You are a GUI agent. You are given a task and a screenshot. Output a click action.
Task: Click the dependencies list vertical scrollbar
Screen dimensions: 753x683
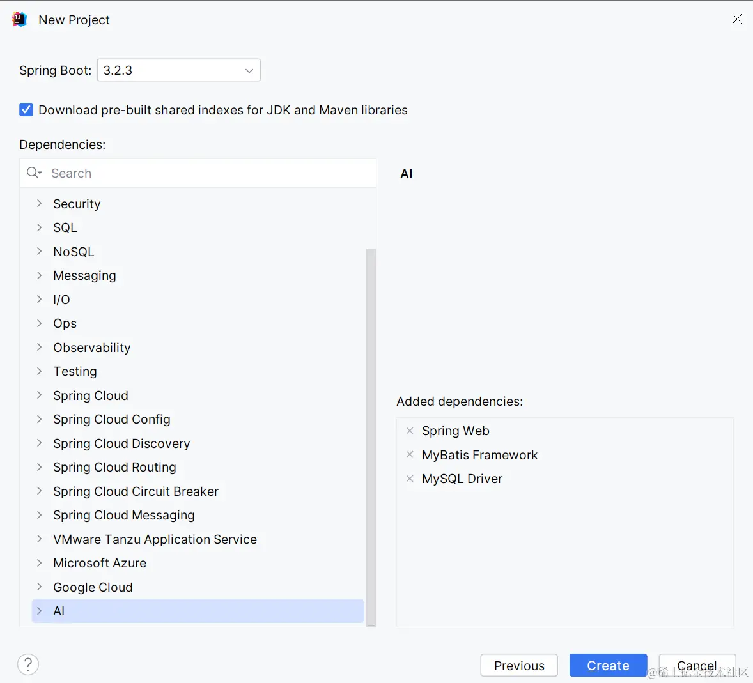[370, 437]
